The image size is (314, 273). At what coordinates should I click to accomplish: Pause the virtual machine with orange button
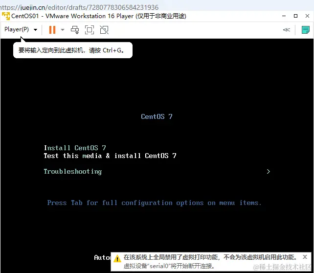pyautogui.click(x=52, y=30)
